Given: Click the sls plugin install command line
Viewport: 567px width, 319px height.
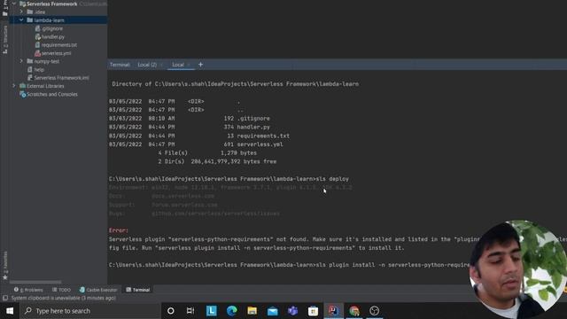Looking at the screenshot, I should 290,265.
